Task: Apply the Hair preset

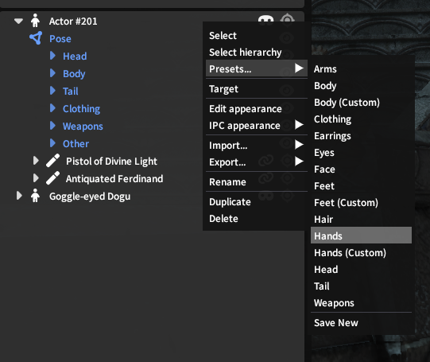Action: pos(361,220)
